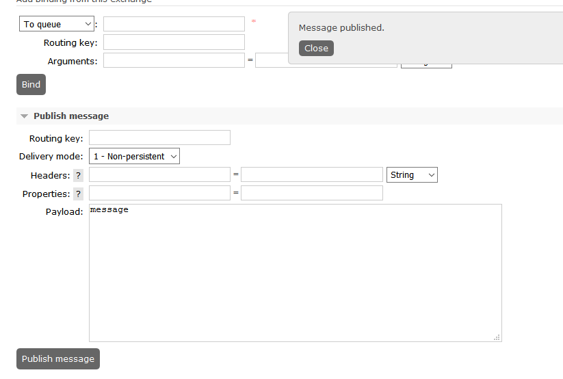
Task: Close the 'Message published' notification
Action: [316, 48]
